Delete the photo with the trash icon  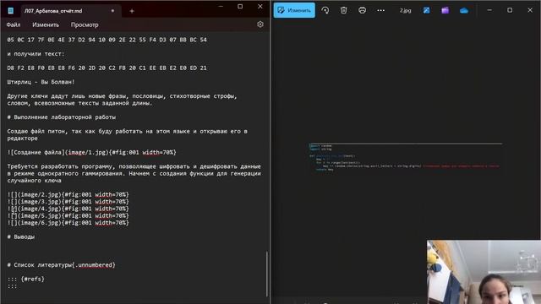tap(344, 10)
